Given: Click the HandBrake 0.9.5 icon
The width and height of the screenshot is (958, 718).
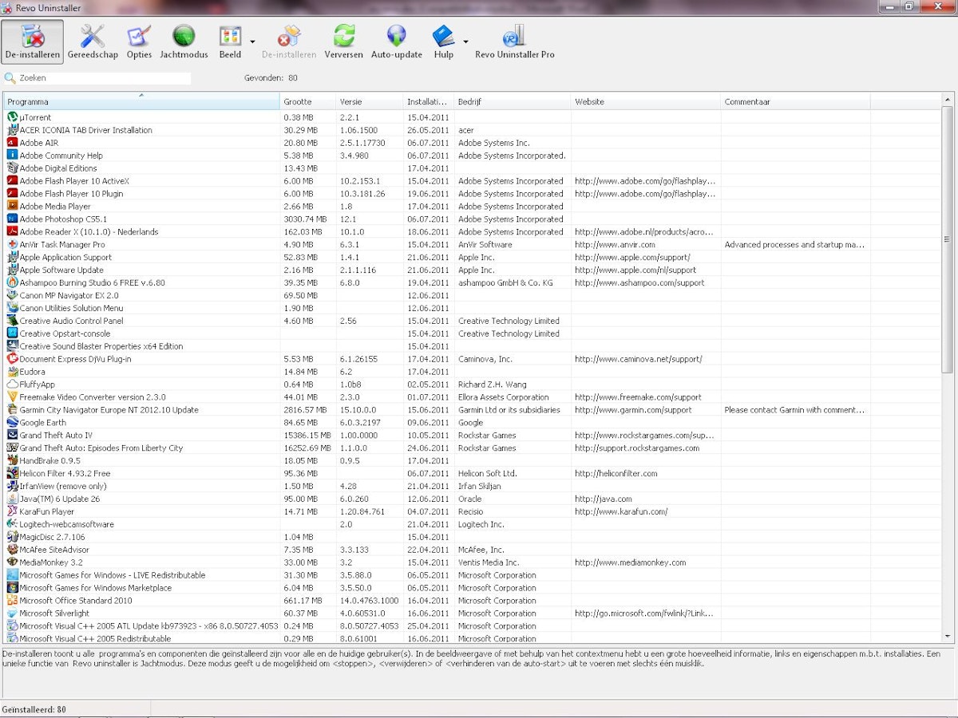Looking at the screenshot, I should point(12,460).
